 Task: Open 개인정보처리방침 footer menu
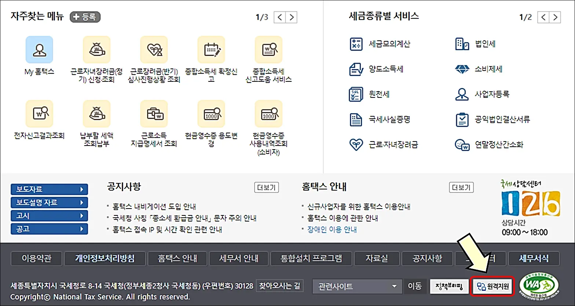(x=105, y=259)
